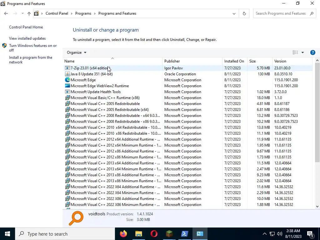Expand the view options dropdown arrow
This screenshot has width=320, height=240.
[302, 52]
